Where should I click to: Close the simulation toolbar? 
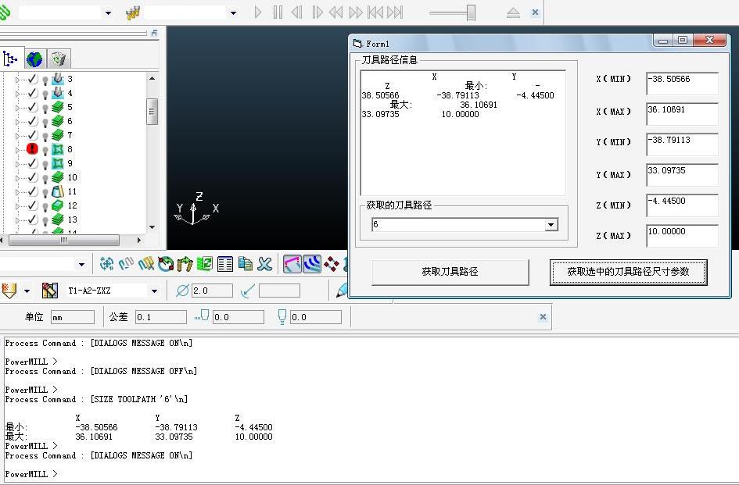pos(535,12)
